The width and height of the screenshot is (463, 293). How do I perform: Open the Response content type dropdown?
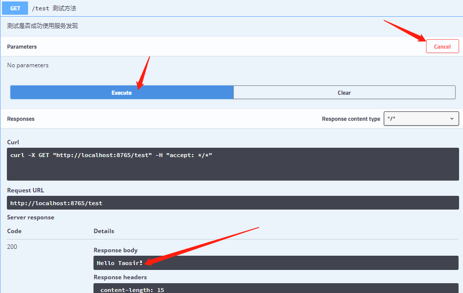(421, 118)
